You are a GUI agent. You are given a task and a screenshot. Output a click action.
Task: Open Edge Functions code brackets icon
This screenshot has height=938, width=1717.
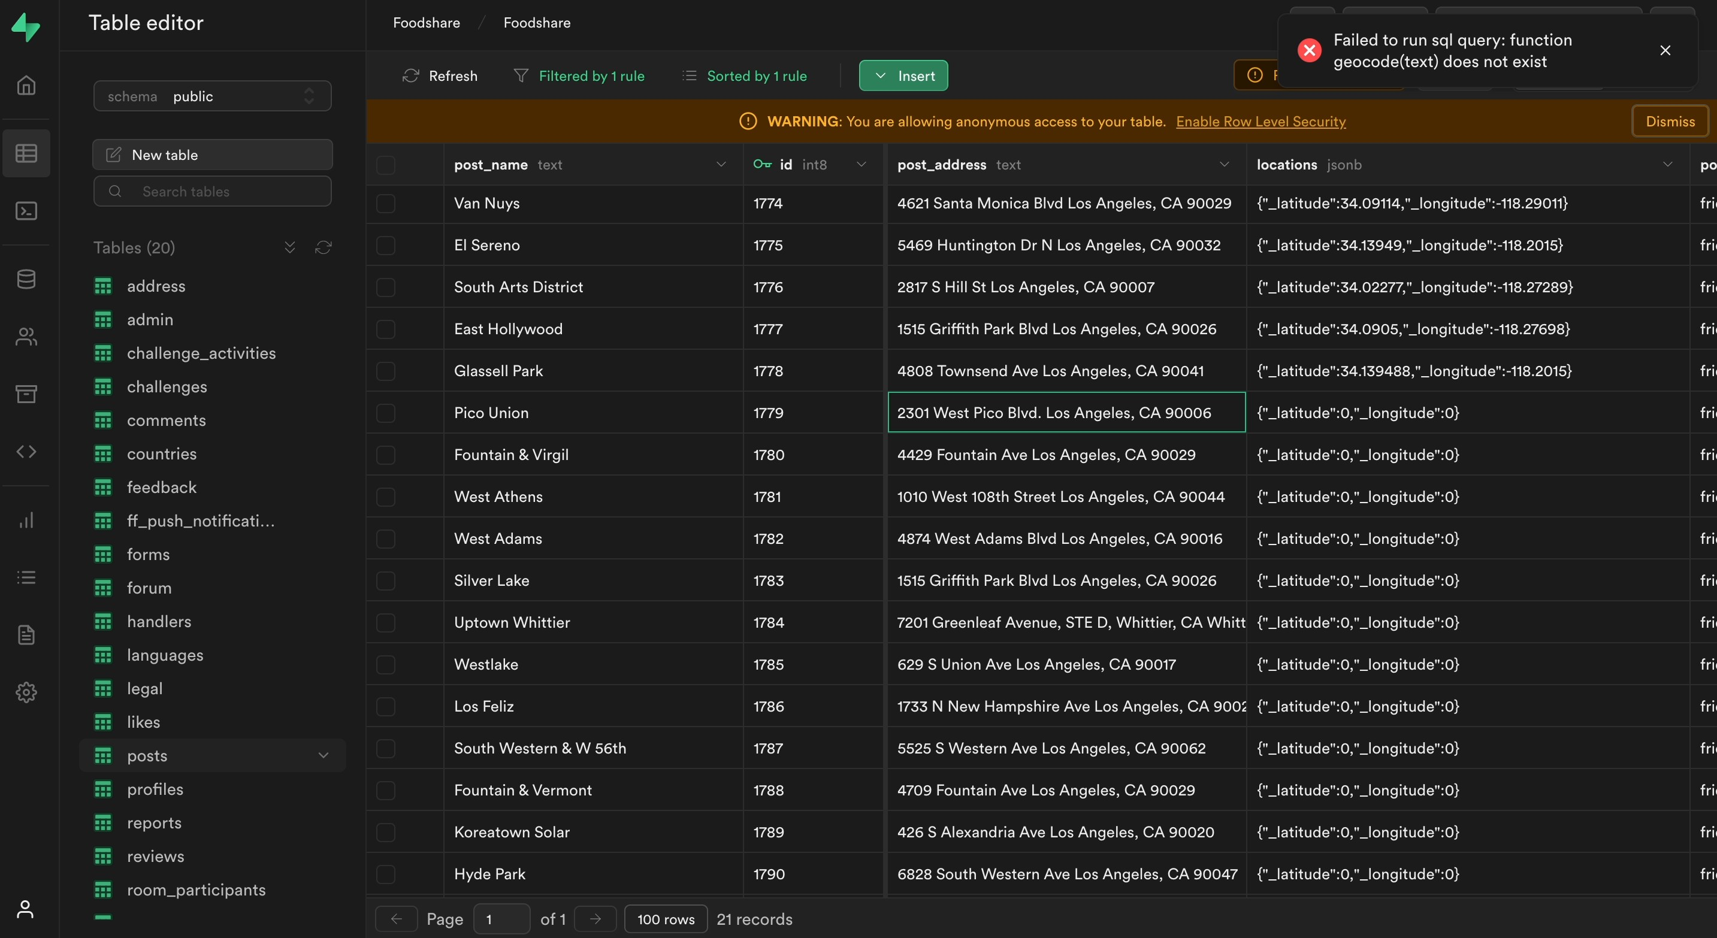click(x=26, y=452)
